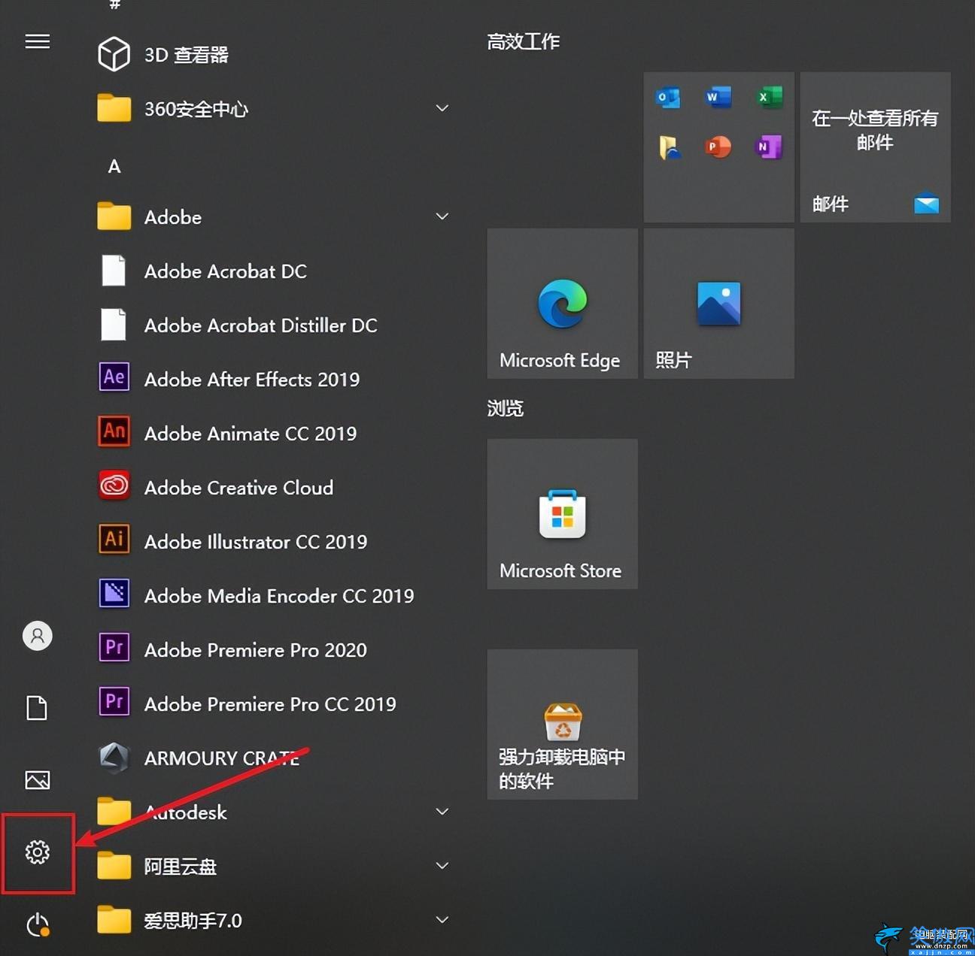
Task: Select Adobe Media Encoder CC 2019 label
Action: (x=279, y=595)
